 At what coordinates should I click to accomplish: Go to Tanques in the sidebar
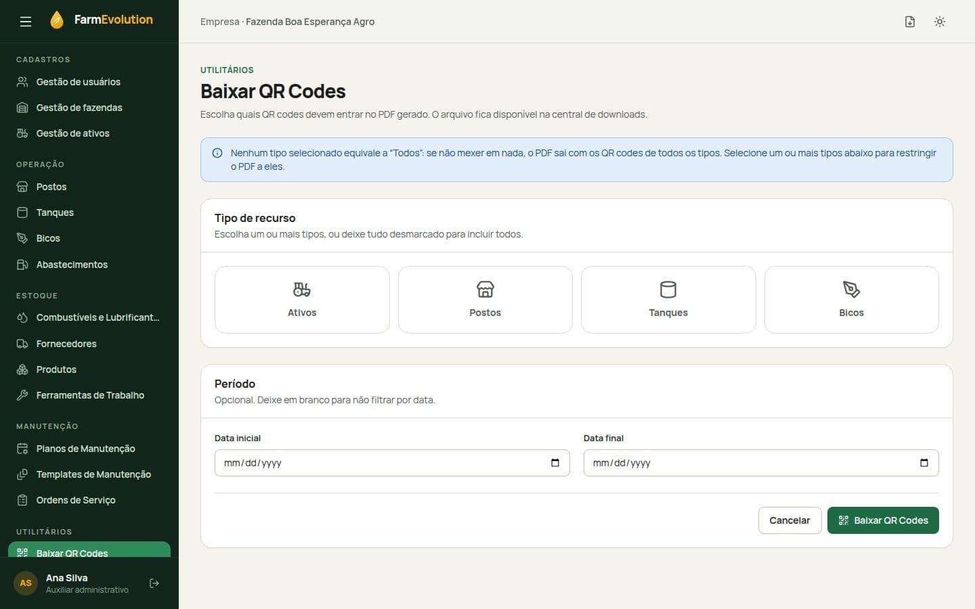[89, 212]
